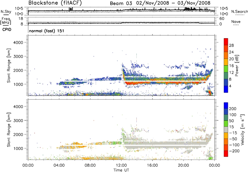Click the normal (fast) 151 text
248x172 pixels.
tap(47, 31)
